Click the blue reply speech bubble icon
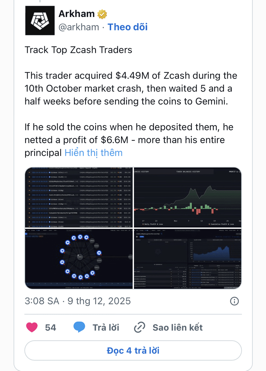The height and width of the screenshot is (371, 266). point(79,327)
